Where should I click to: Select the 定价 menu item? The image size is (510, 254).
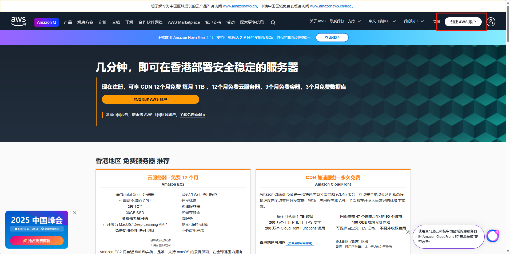point(102,22)
